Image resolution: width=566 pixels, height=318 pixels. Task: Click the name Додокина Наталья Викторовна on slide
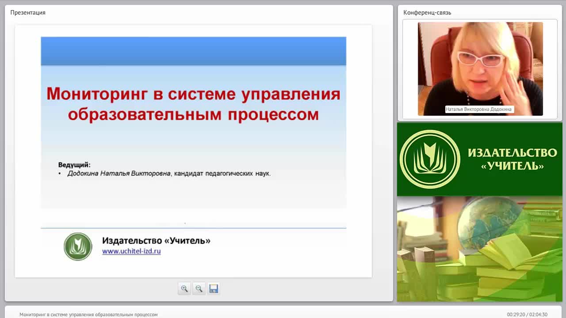119,174
